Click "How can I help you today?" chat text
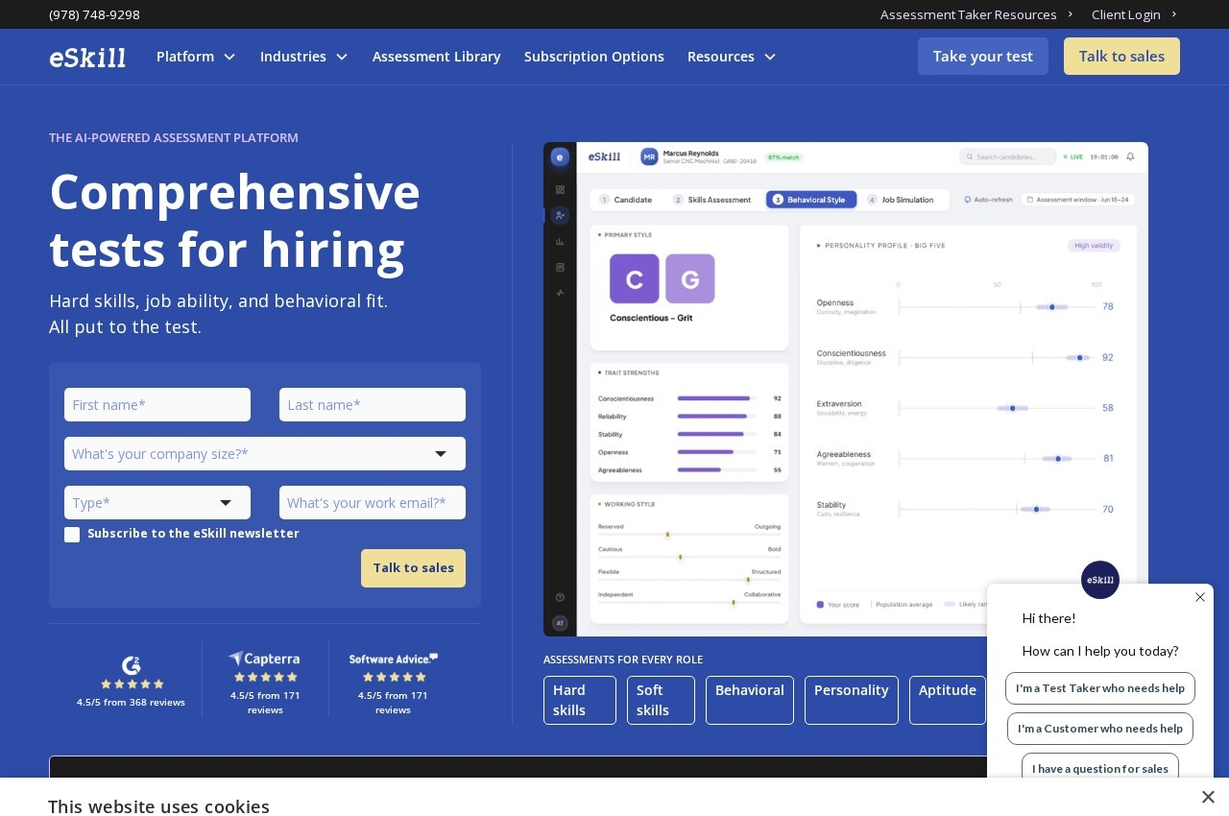The width and height of the screenshot is (1229, 816). click(x=1100, y=651)
